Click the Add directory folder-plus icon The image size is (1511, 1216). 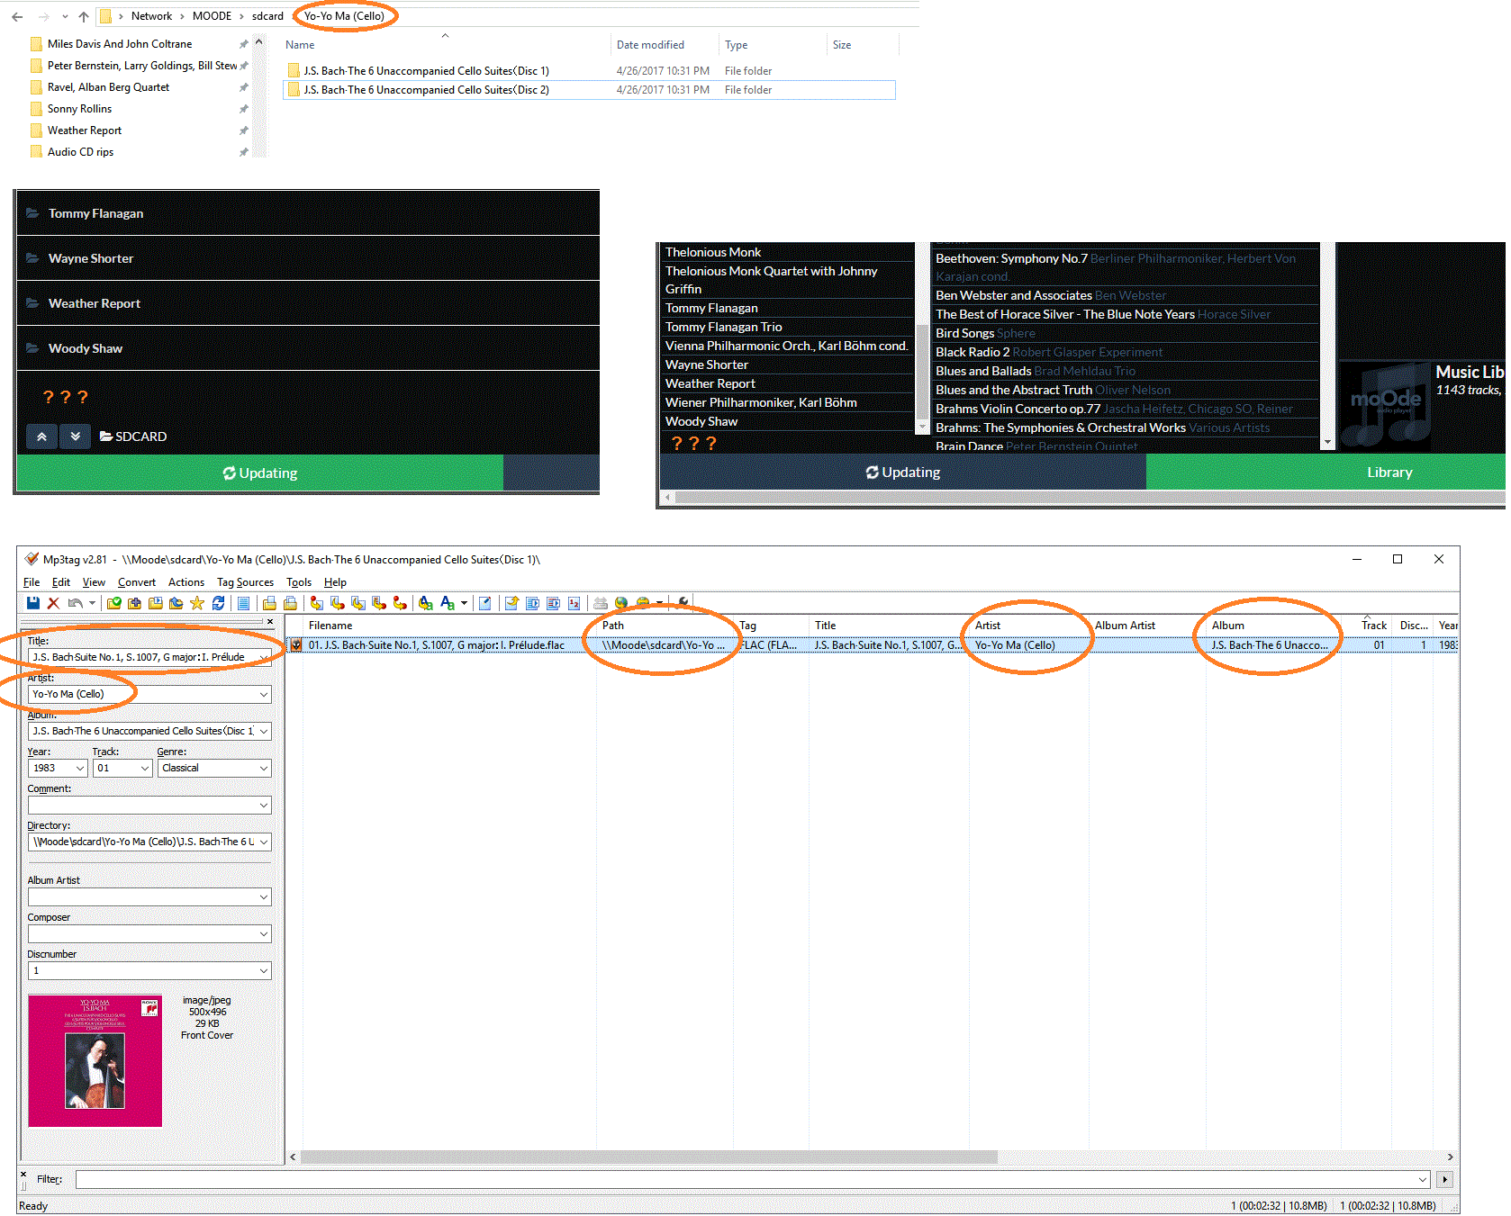(134, 603)
